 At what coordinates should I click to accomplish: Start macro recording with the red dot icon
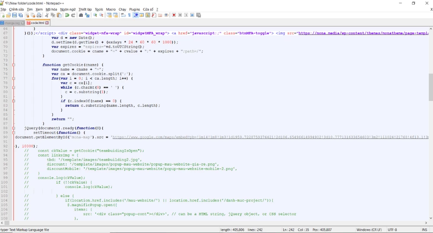coord(174,15)
